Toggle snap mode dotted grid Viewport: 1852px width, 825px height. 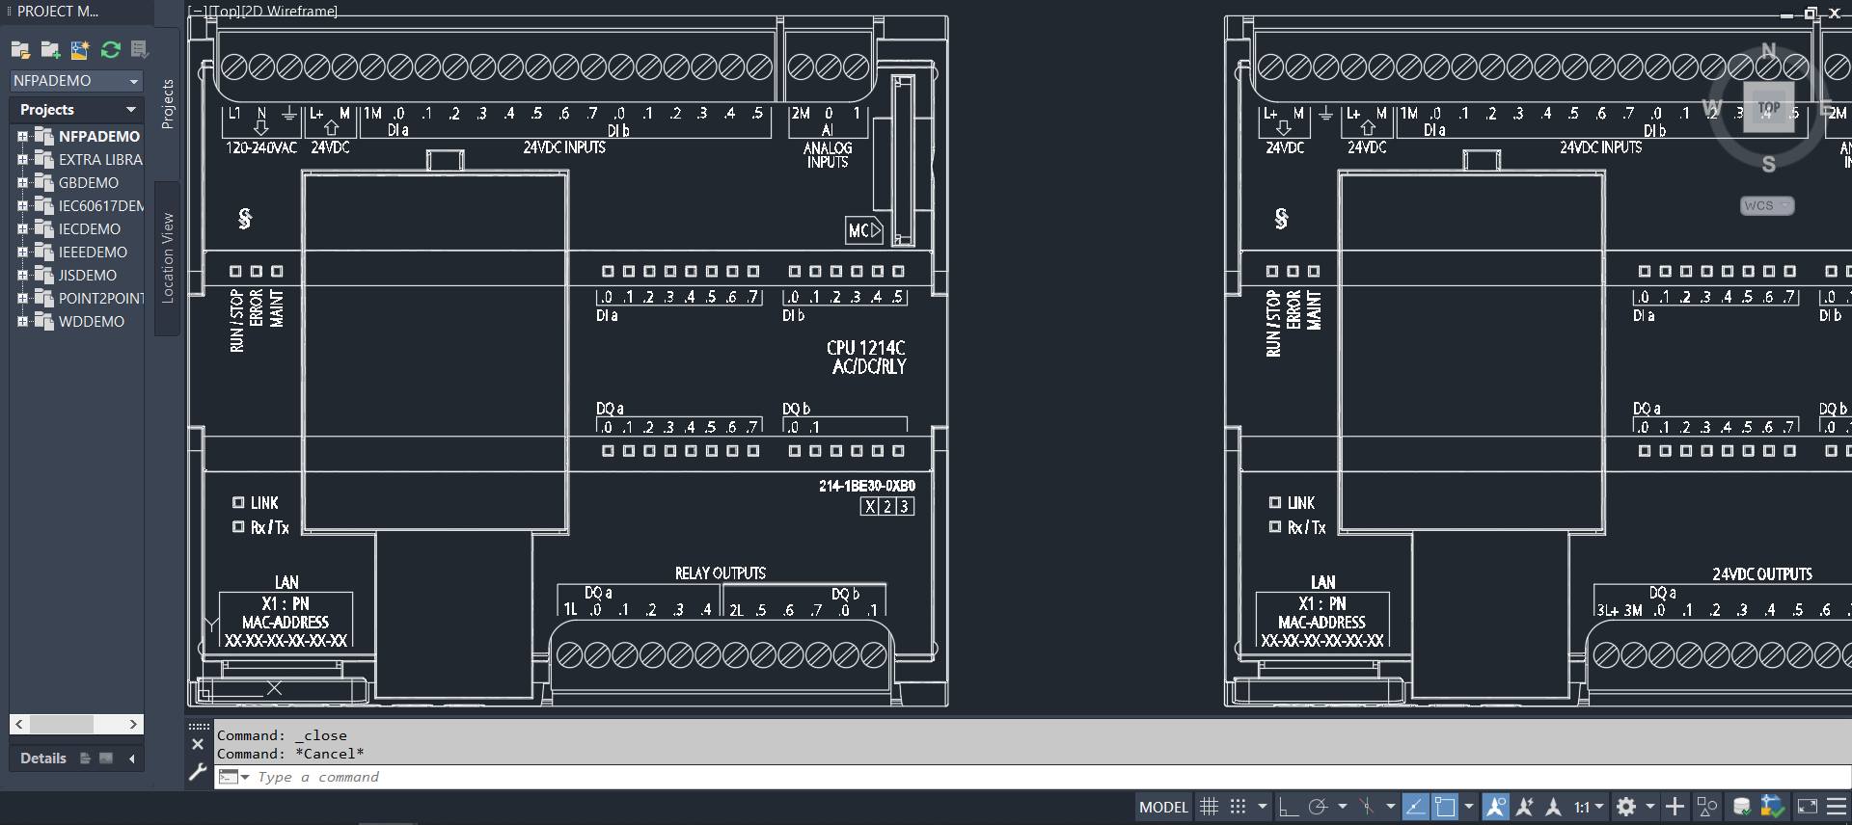tap(1239, 808)
